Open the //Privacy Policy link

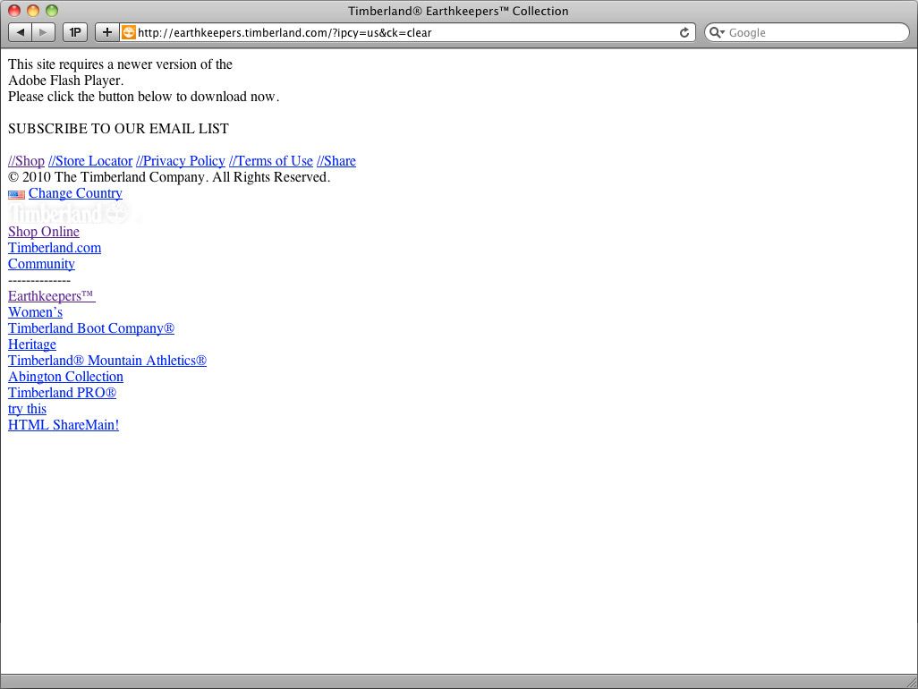[181, 161]
